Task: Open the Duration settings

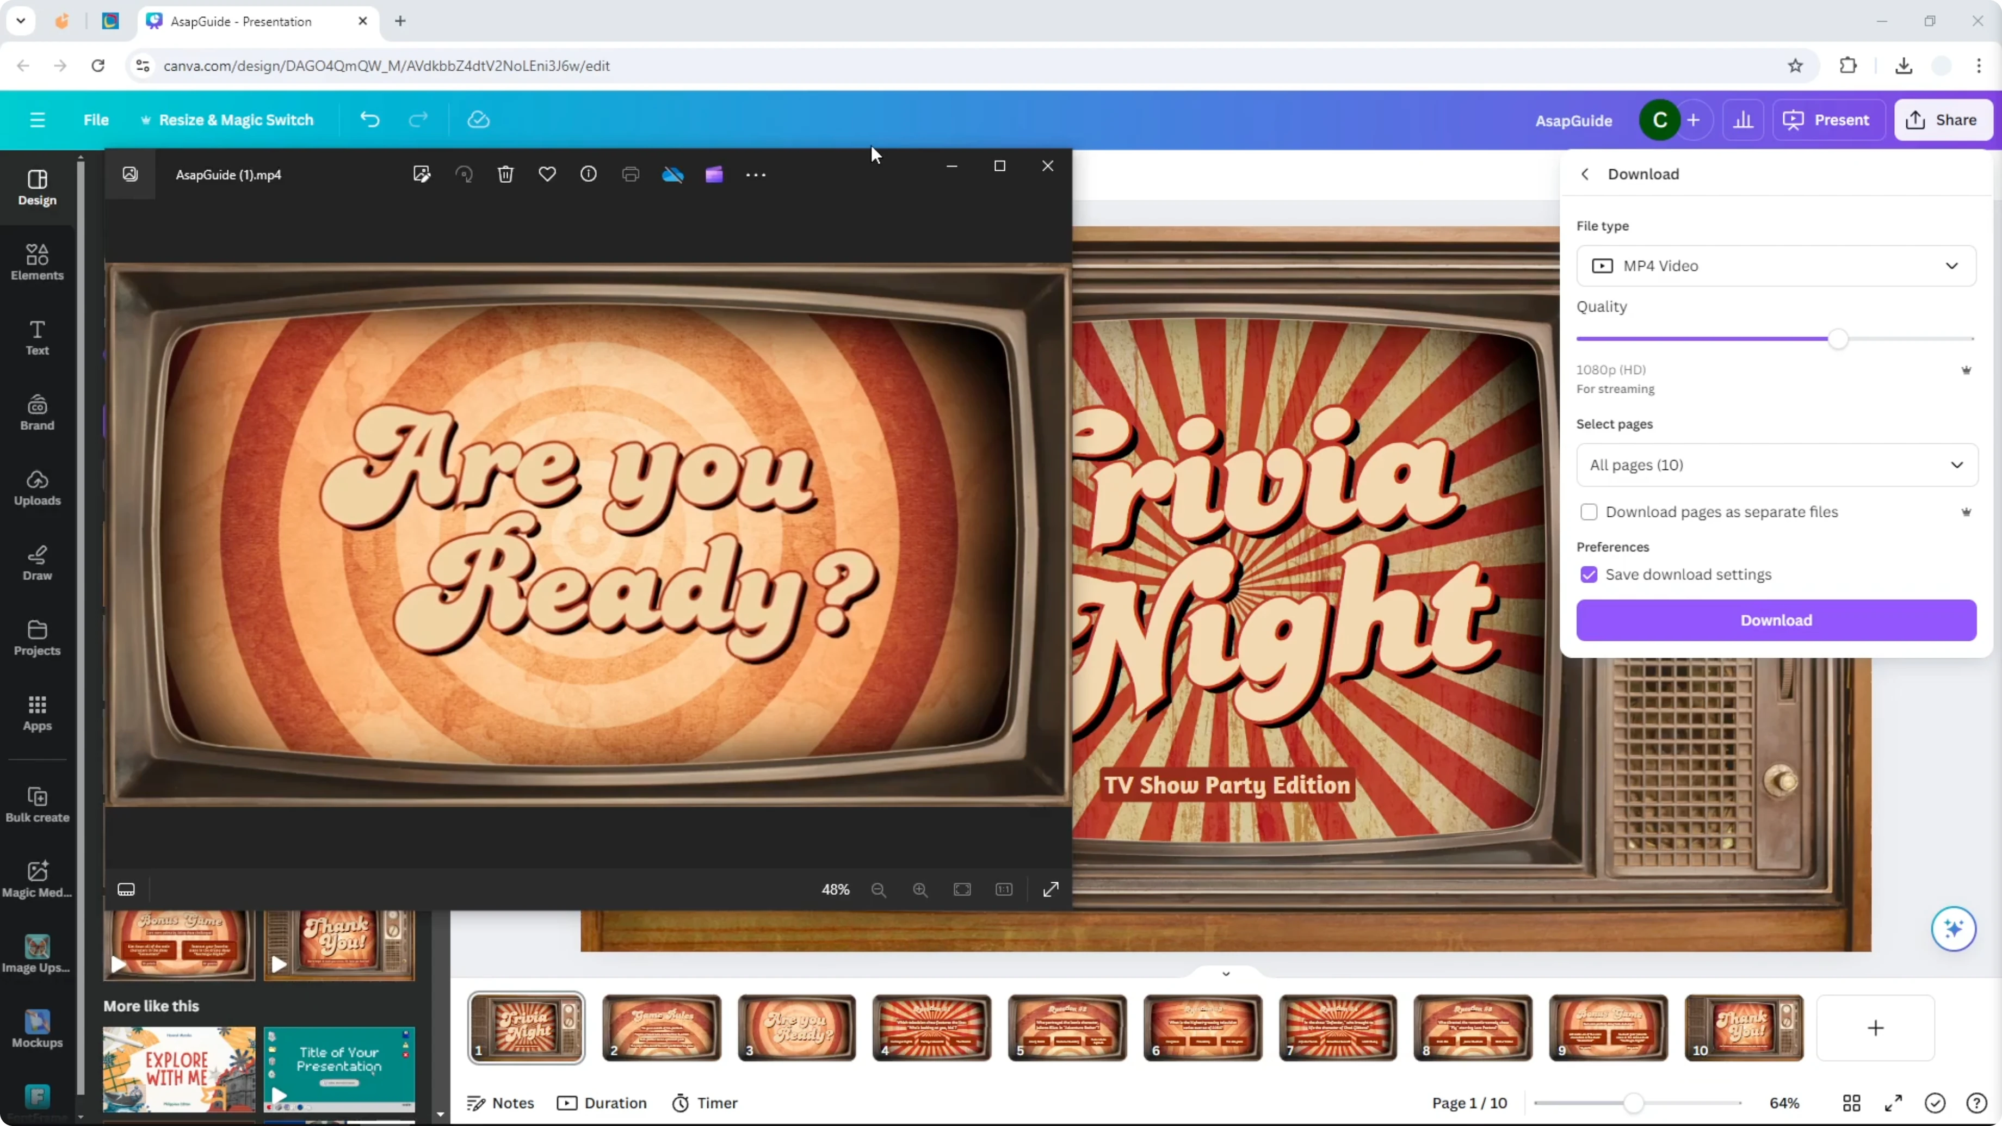Action: pos(602,1103)
